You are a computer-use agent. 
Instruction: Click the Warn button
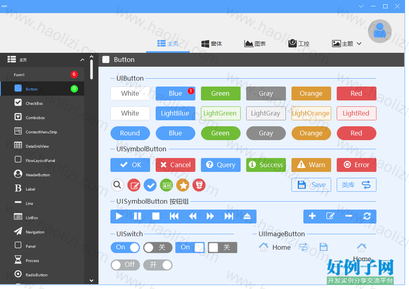click(x=311, y=165)
